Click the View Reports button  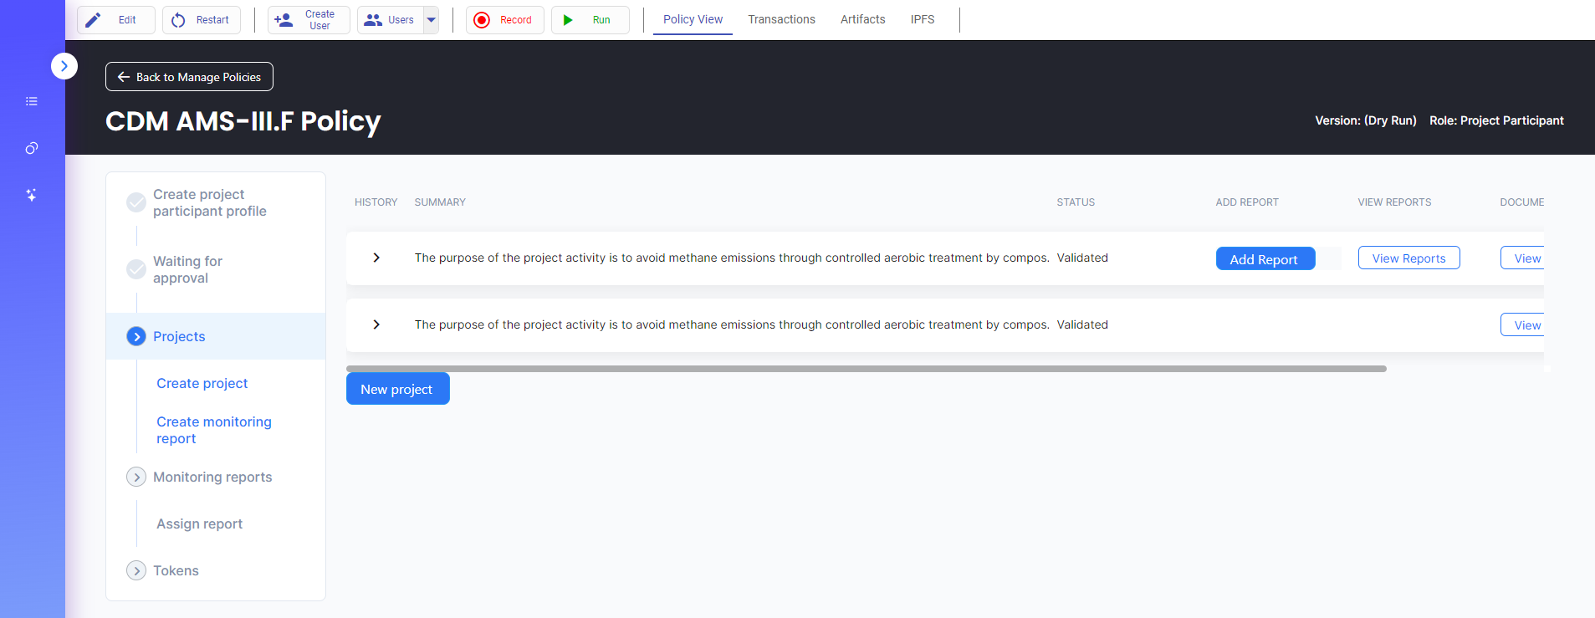point(1408,258)
